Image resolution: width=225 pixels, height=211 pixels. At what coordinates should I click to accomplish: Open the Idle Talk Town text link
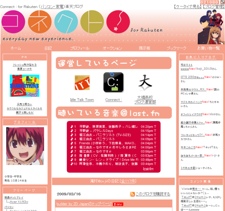[82, 100]
